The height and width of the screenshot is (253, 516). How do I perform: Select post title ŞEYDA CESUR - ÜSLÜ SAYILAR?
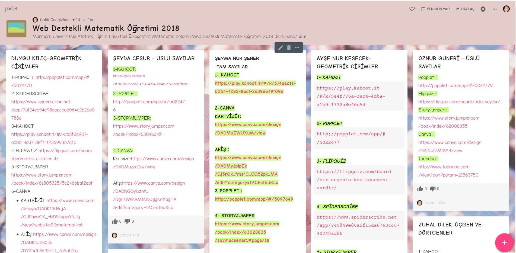[154, 58]
